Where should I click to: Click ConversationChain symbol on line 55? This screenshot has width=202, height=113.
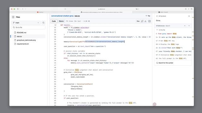pyautogui.click(x=85, y=84)
